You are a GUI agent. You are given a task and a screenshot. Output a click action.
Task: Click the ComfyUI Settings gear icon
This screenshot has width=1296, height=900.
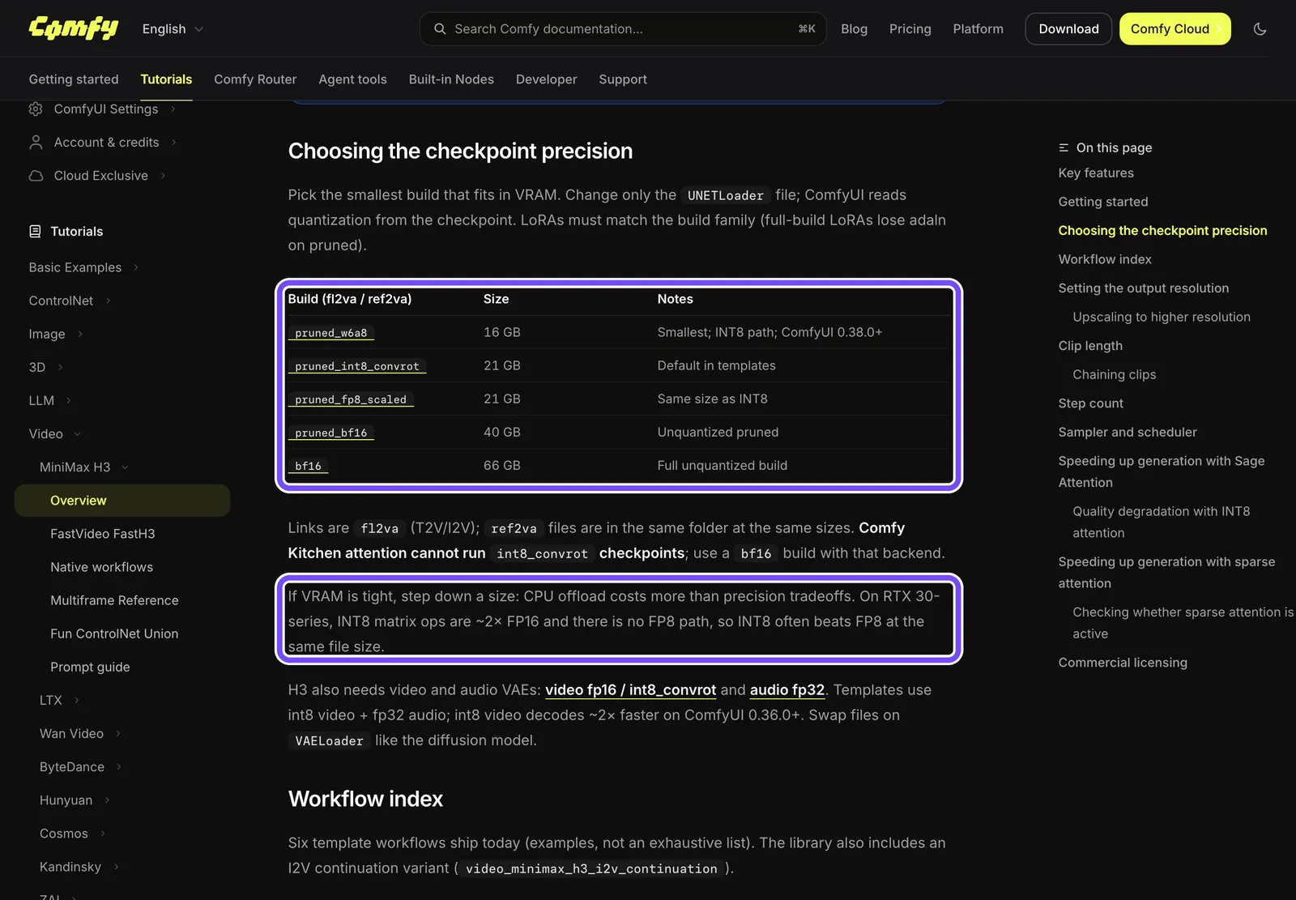tap(36, 109)
